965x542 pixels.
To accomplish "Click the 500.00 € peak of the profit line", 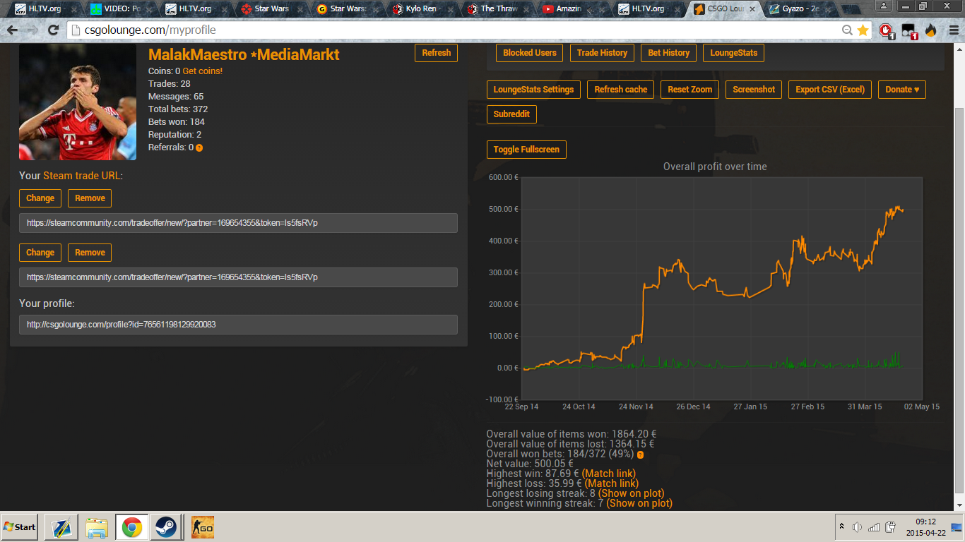I will (899, 207).
